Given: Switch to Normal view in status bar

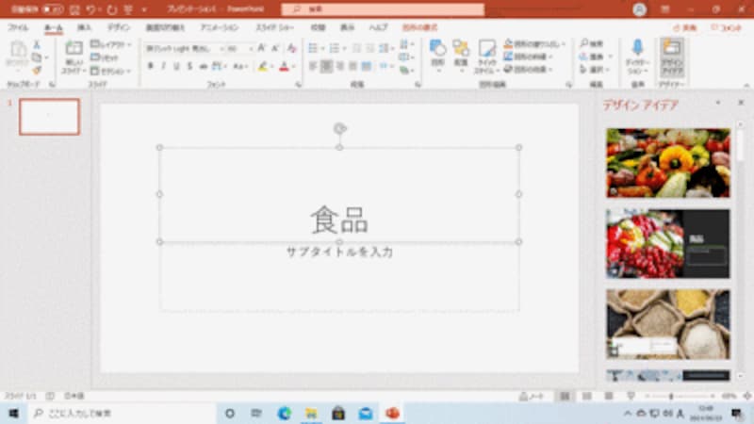Looking at the screenshot, I should (565, 396).
